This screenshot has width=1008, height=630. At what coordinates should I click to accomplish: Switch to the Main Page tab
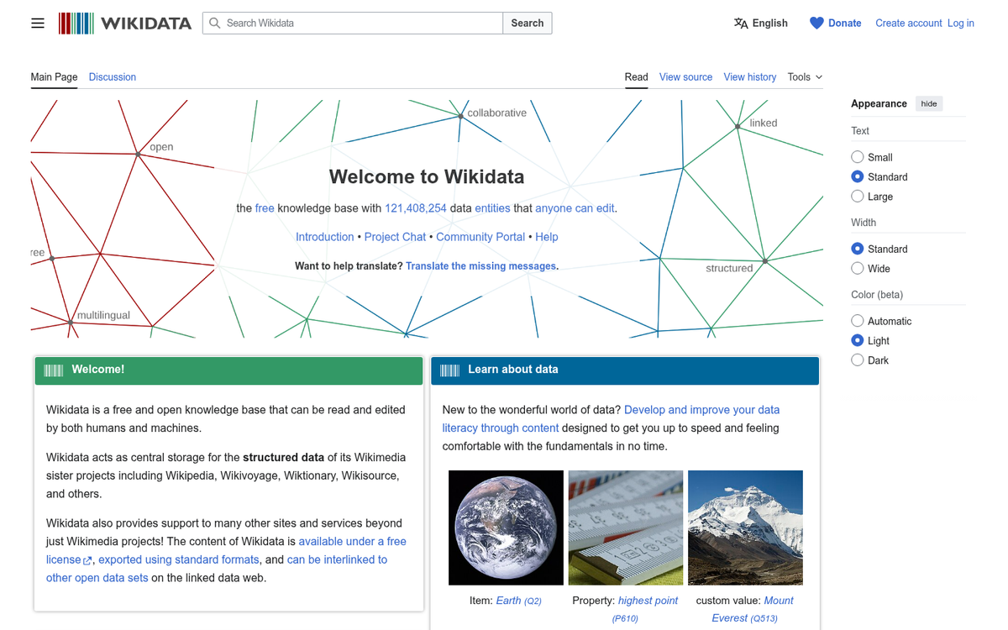[54, 76]
